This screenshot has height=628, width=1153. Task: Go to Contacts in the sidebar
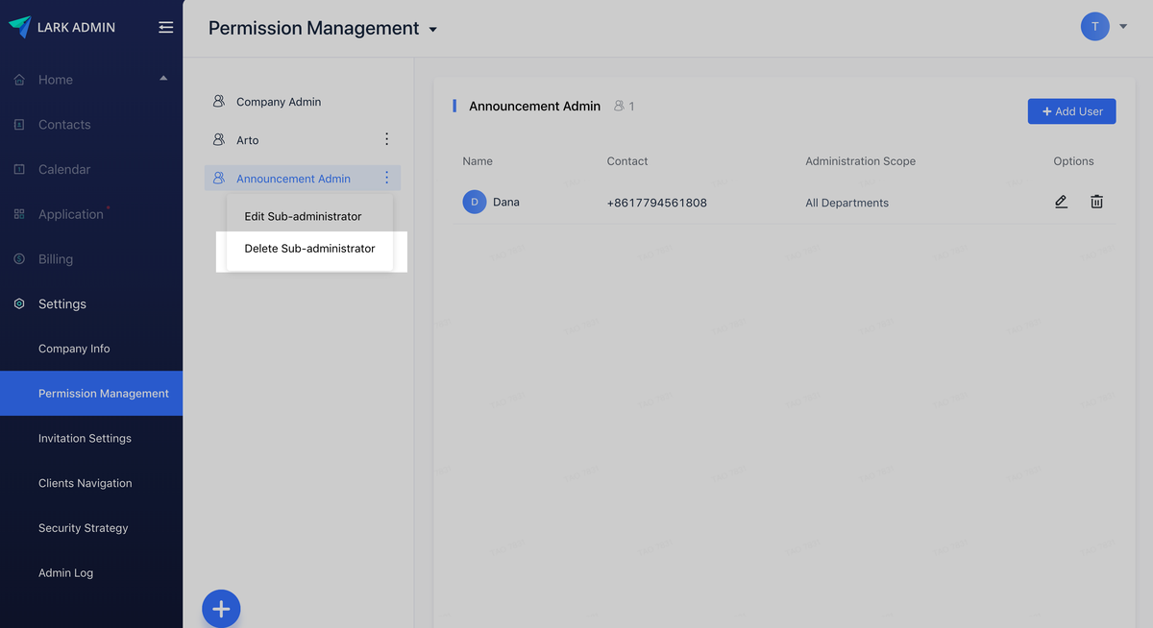64,125
